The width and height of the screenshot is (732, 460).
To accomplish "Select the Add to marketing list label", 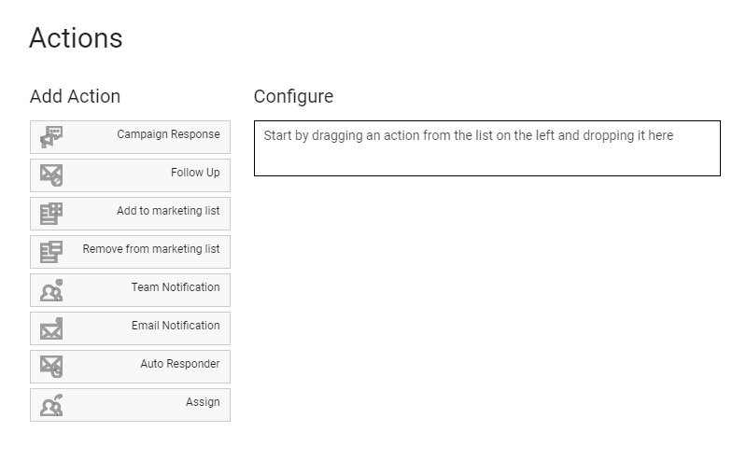I will pyautogui.click(x=168, y=211).
